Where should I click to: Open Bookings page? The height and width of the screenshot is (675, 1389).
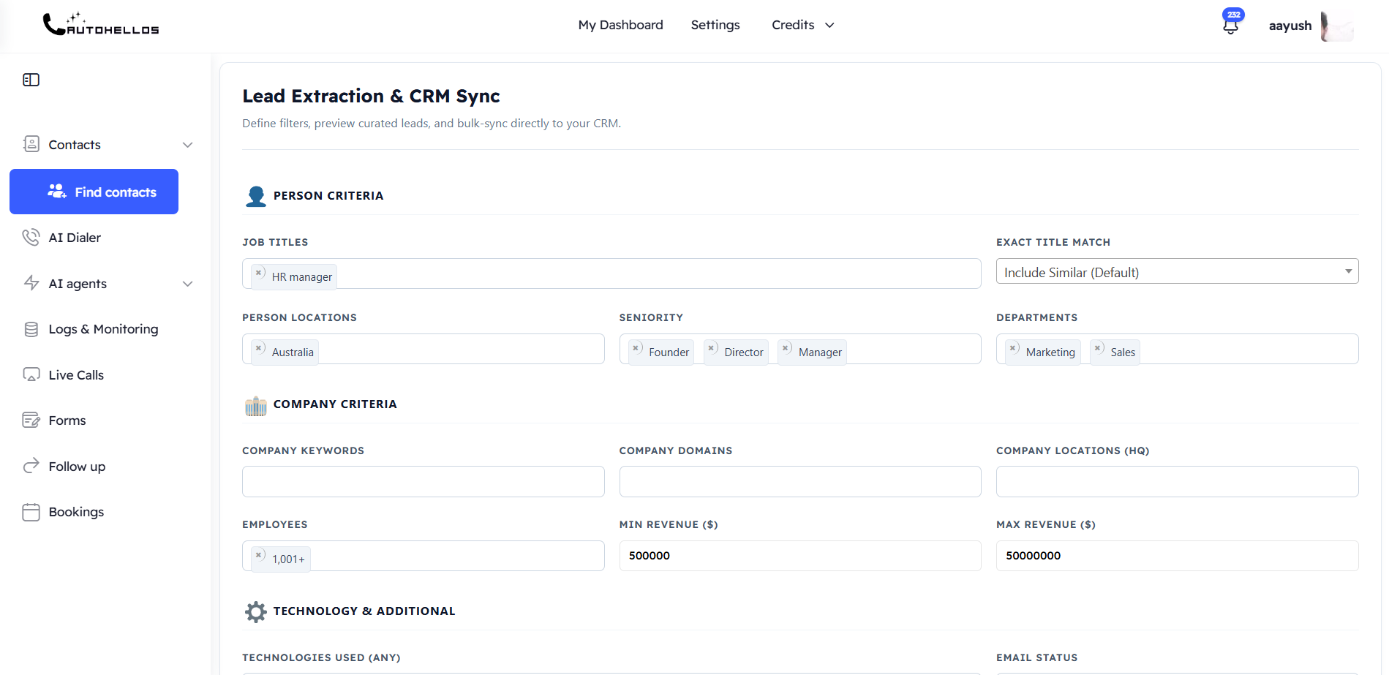point(76,512)
